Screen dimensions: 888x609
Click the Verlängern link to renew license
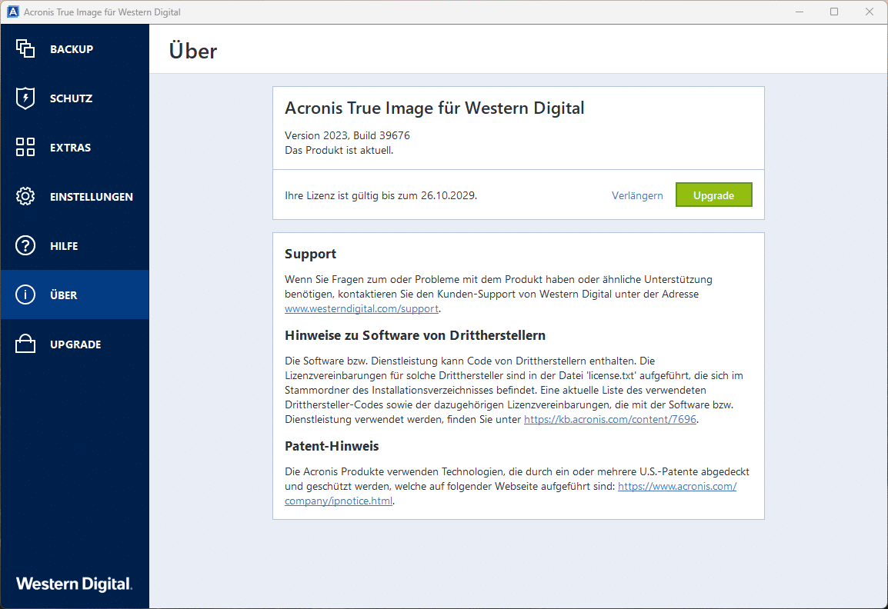637,195
